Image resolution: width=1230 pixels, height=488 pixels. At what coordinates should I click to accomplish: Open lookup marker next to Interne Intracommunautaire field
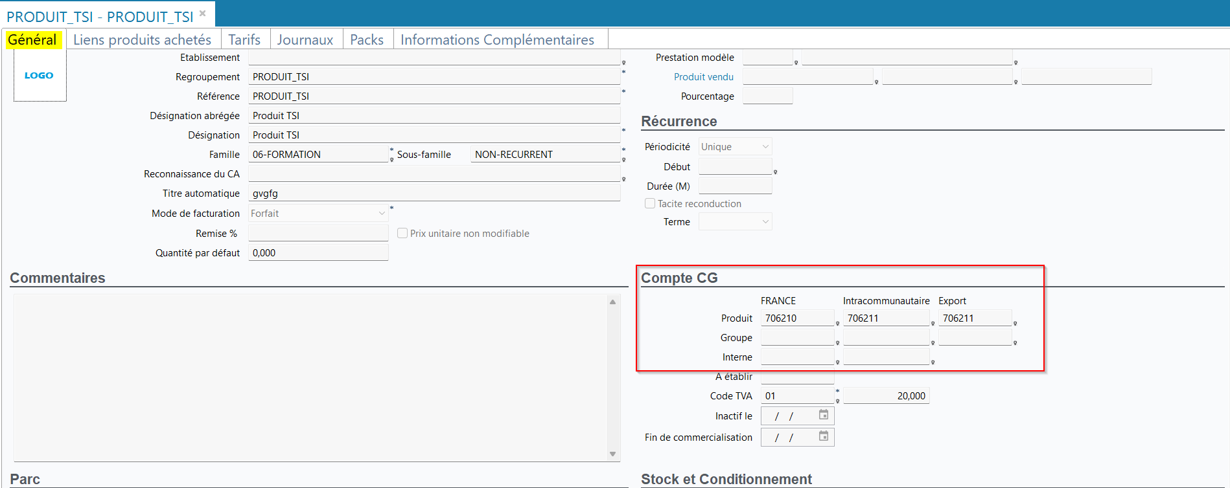click(x=933, y=362)
